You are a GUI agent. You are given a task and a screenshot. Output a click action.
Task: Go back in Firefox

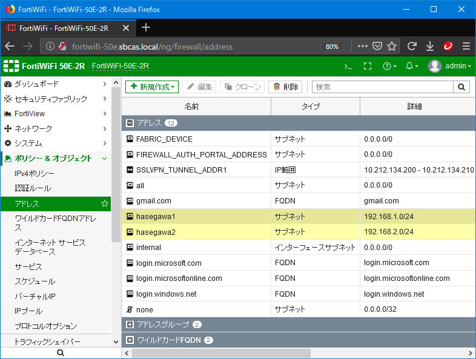(10, 46)
